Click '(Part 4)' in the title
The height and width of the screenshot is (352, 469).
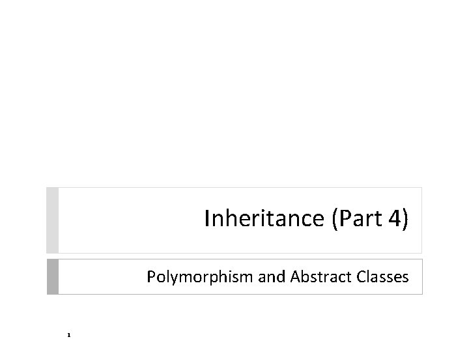coord(371,220)
